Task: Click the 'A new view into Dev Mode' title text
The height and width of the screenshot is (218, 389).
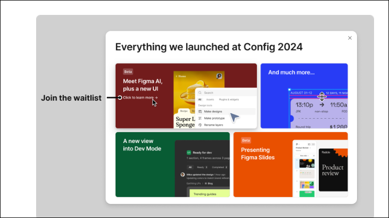Action: coord(142,145)
